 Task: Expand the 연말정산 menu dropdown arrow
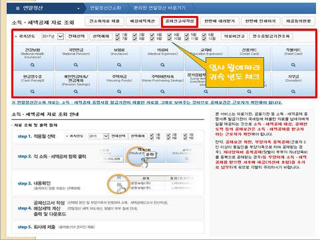(x=79, y=9)
